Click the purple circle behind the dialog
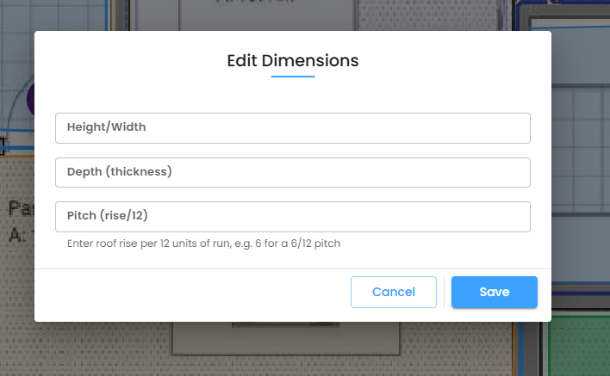Screen dimensions: 610x376 [31, 99]
